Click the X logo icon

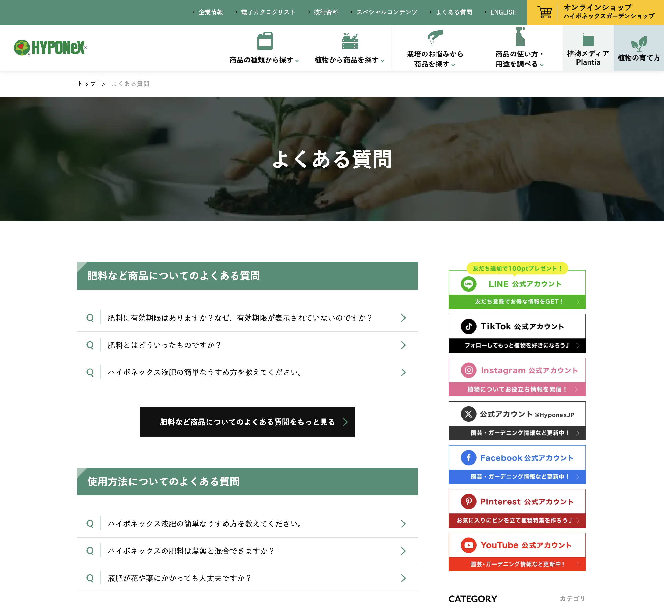point(468,414)
